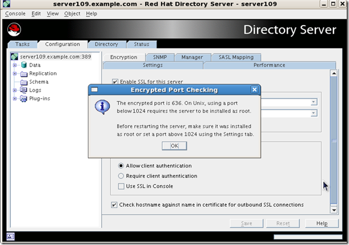Viewport: 349px width, 245px height.
Task: Expand the Data tree node
Action: 15,65
